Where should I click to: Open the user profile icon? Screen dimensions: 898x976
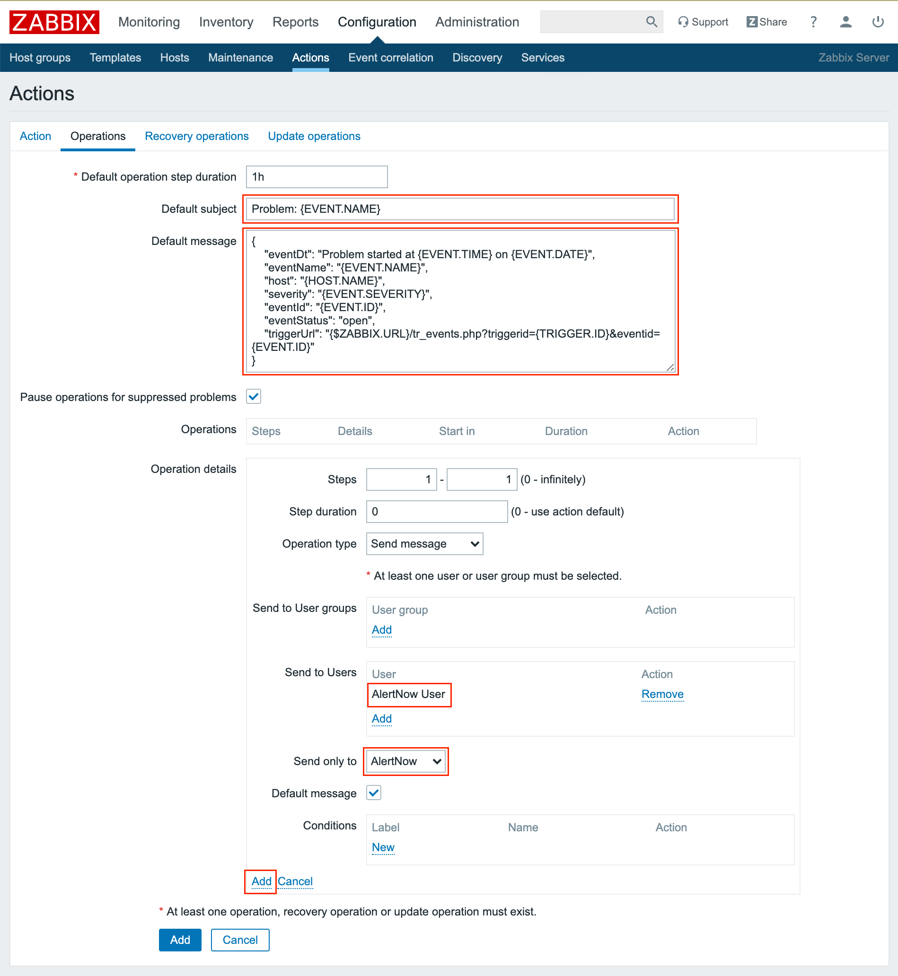click(845, 22)
